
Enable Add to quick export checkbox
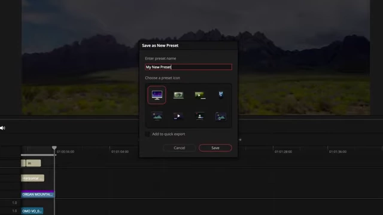[147, 134]
